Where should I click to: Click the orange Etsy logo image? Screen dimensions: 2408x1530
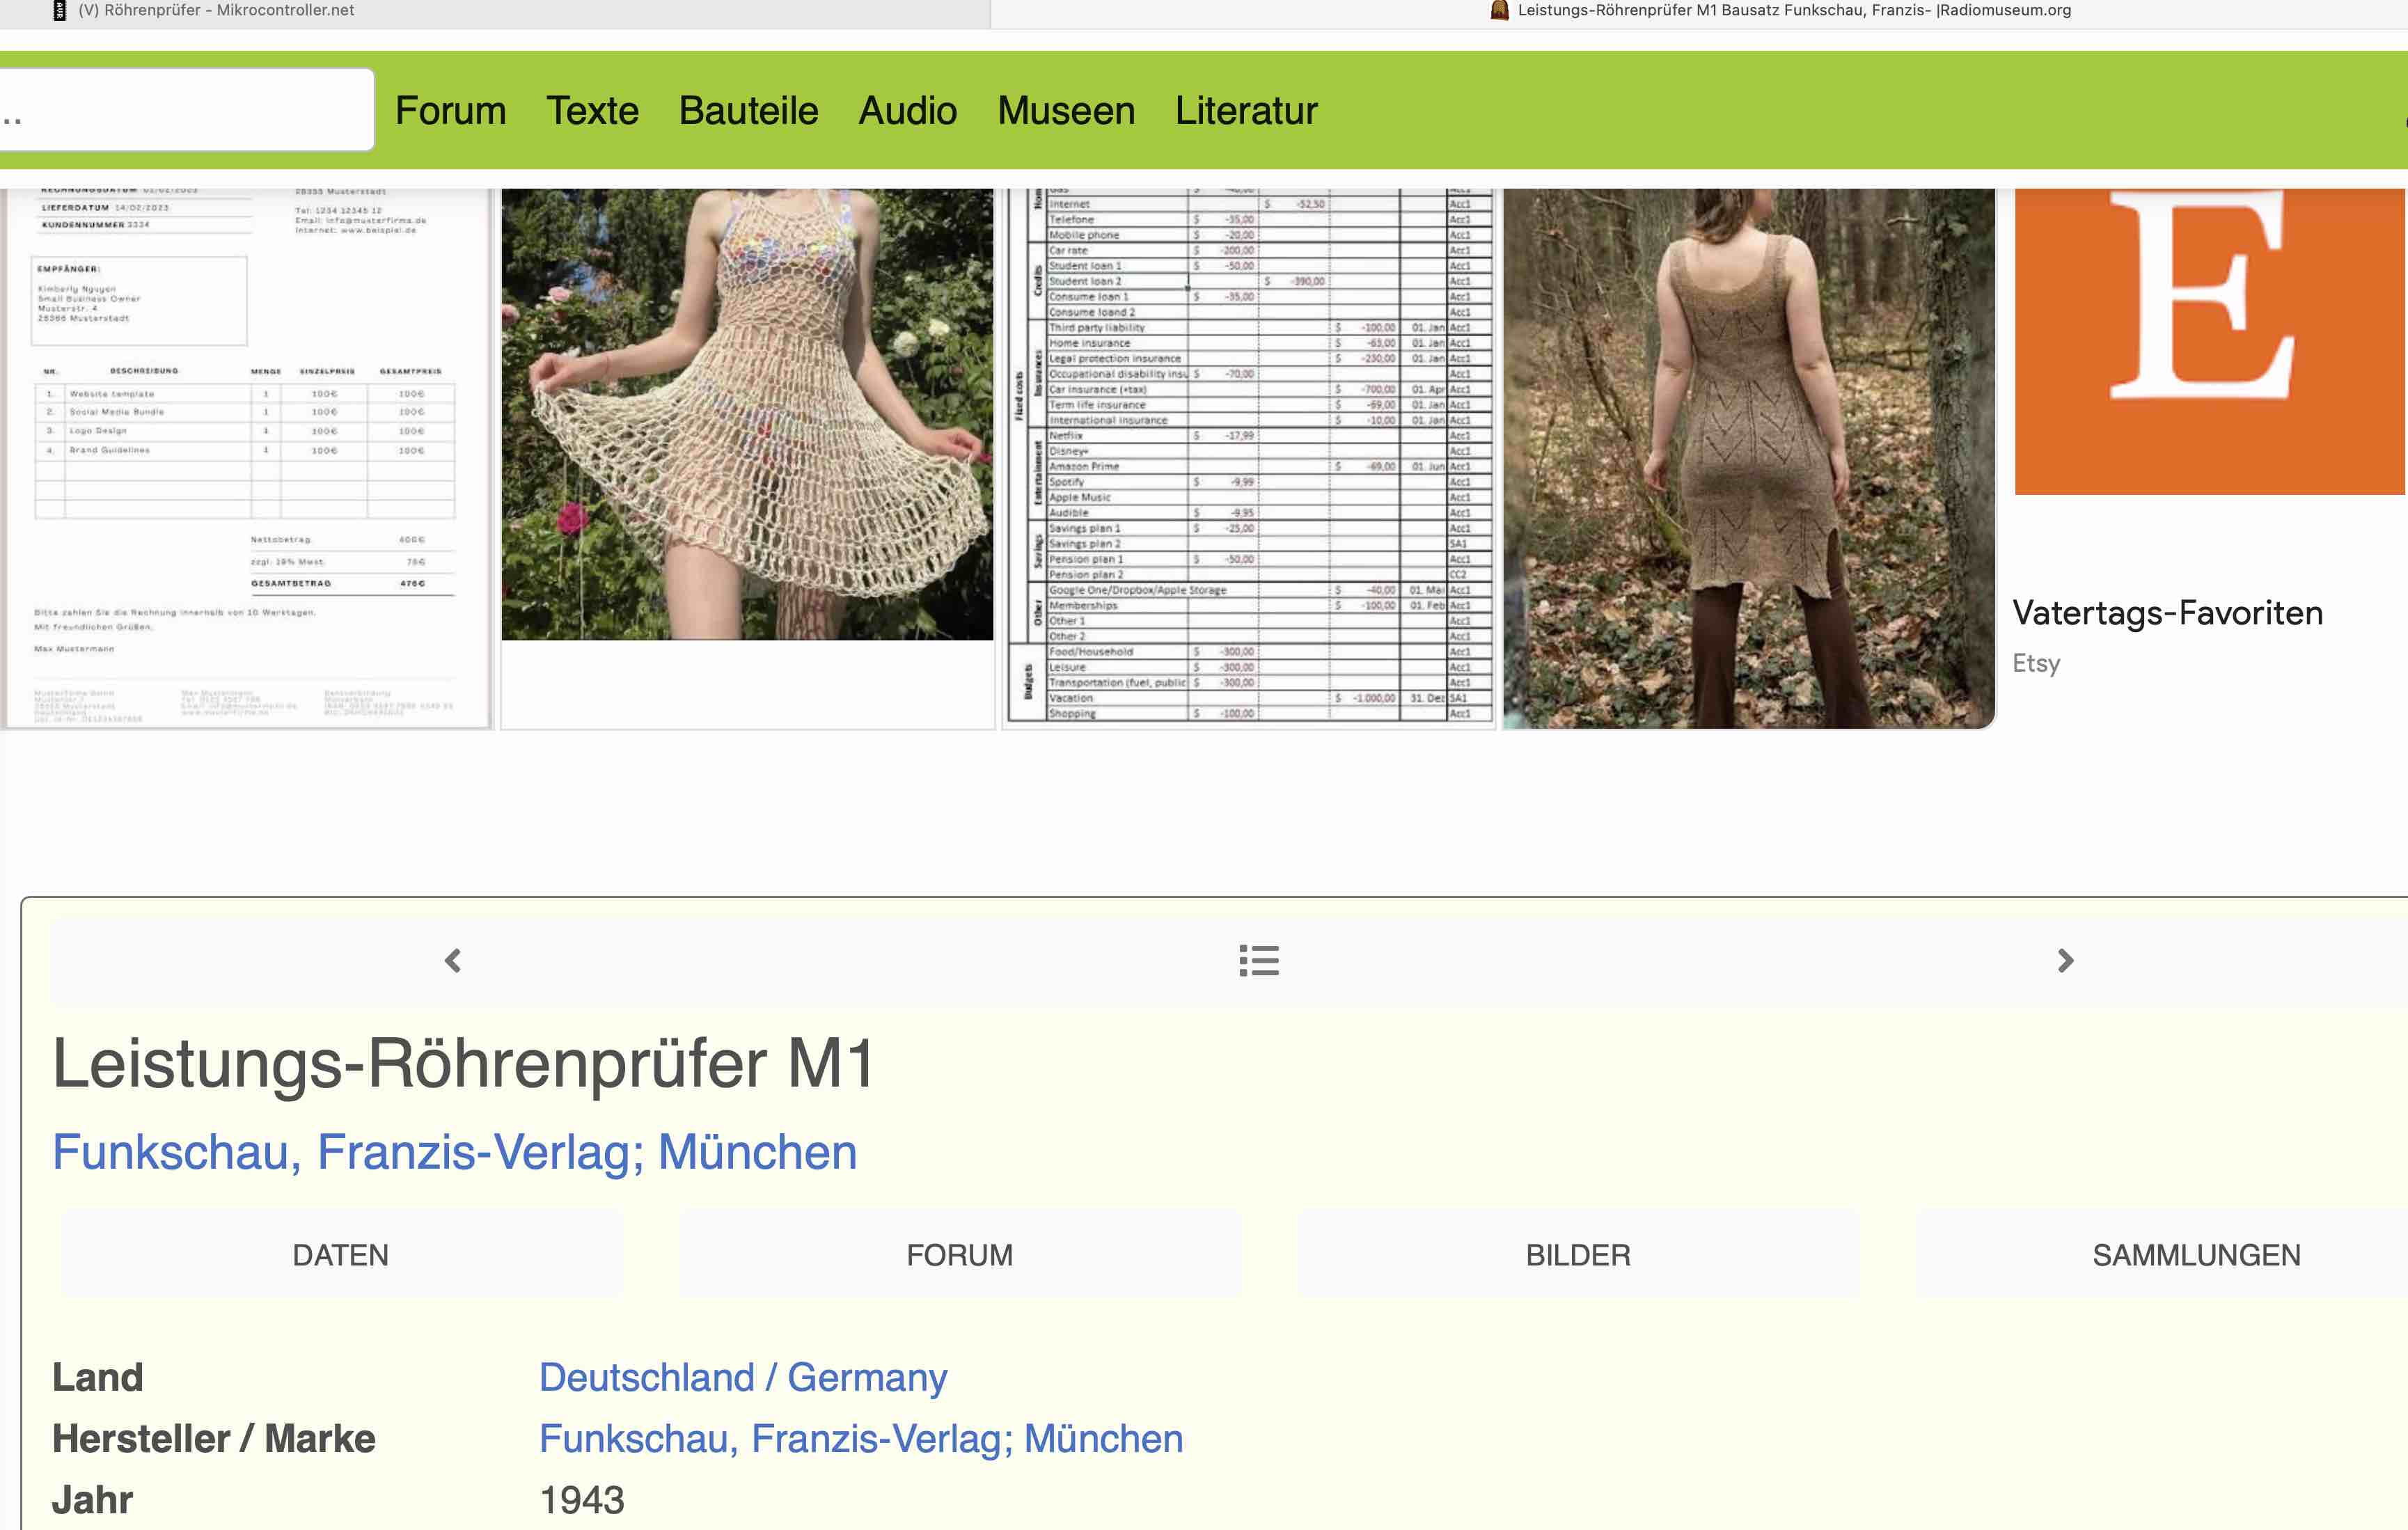[2209, 340]
